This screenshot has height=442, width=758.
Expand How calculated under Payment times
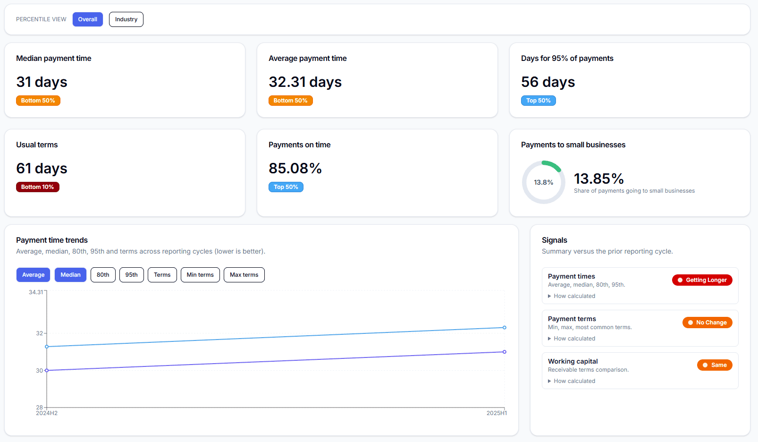[574, 296]
